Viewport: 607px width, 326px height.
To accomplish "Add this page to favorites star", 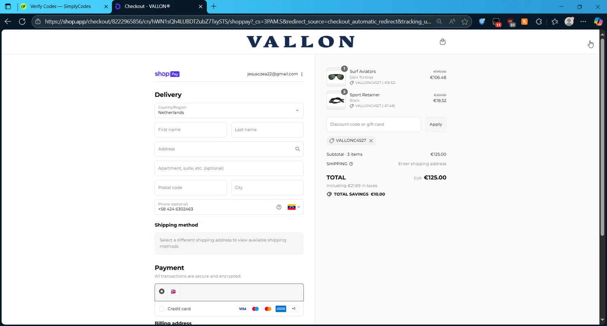I will coord(465,21).
